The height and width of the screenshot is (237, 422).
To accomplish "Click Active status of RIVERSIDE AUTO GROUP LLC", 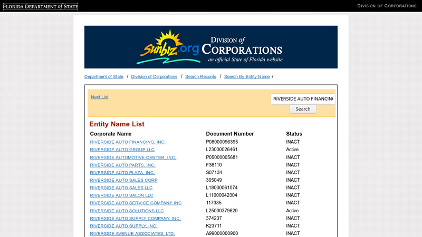I will (292, 150).
